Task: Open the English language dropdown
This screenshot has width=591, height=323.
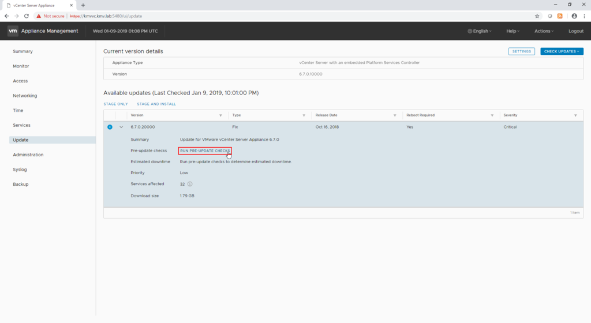Action: 480,31
